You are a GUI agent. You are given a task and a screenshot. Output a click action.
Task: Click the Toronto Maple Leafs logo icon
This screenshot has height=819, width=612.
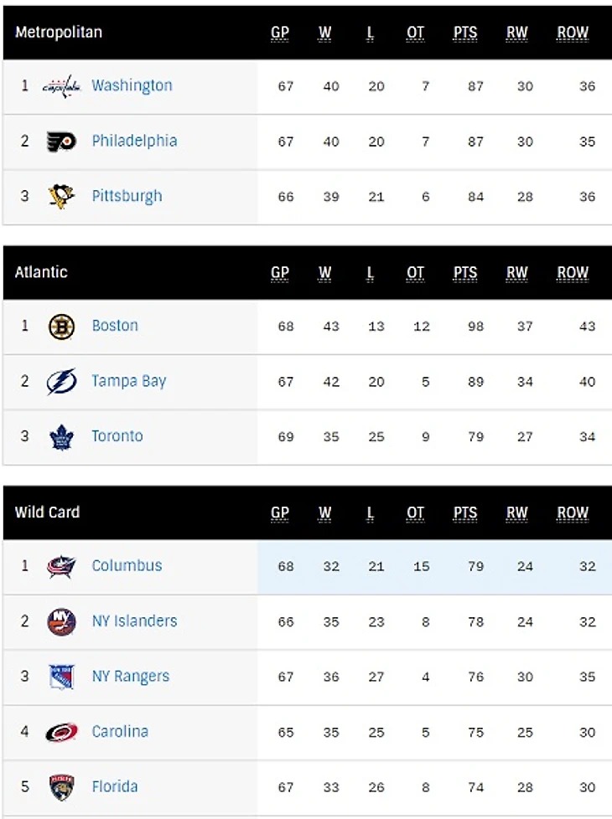pyautogui.click(x=61, y=436)
